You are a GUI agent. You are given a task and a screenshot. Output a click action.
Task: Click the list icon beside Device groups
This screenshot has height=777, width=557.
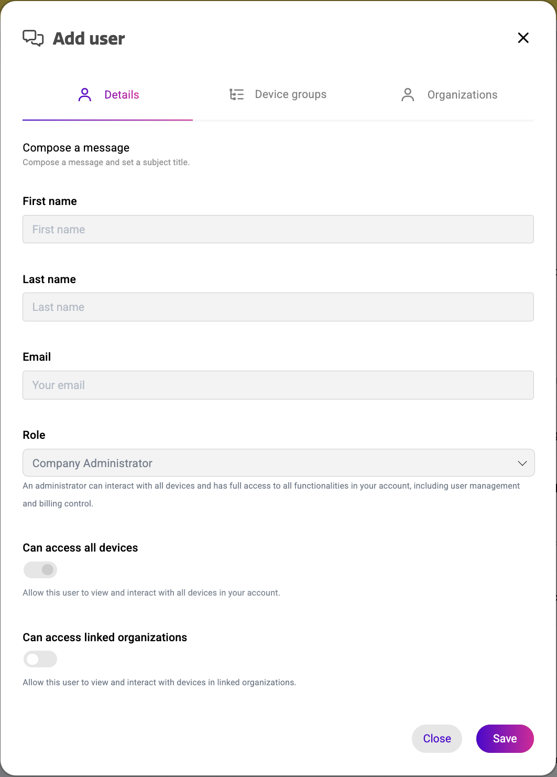pos(237,94)
